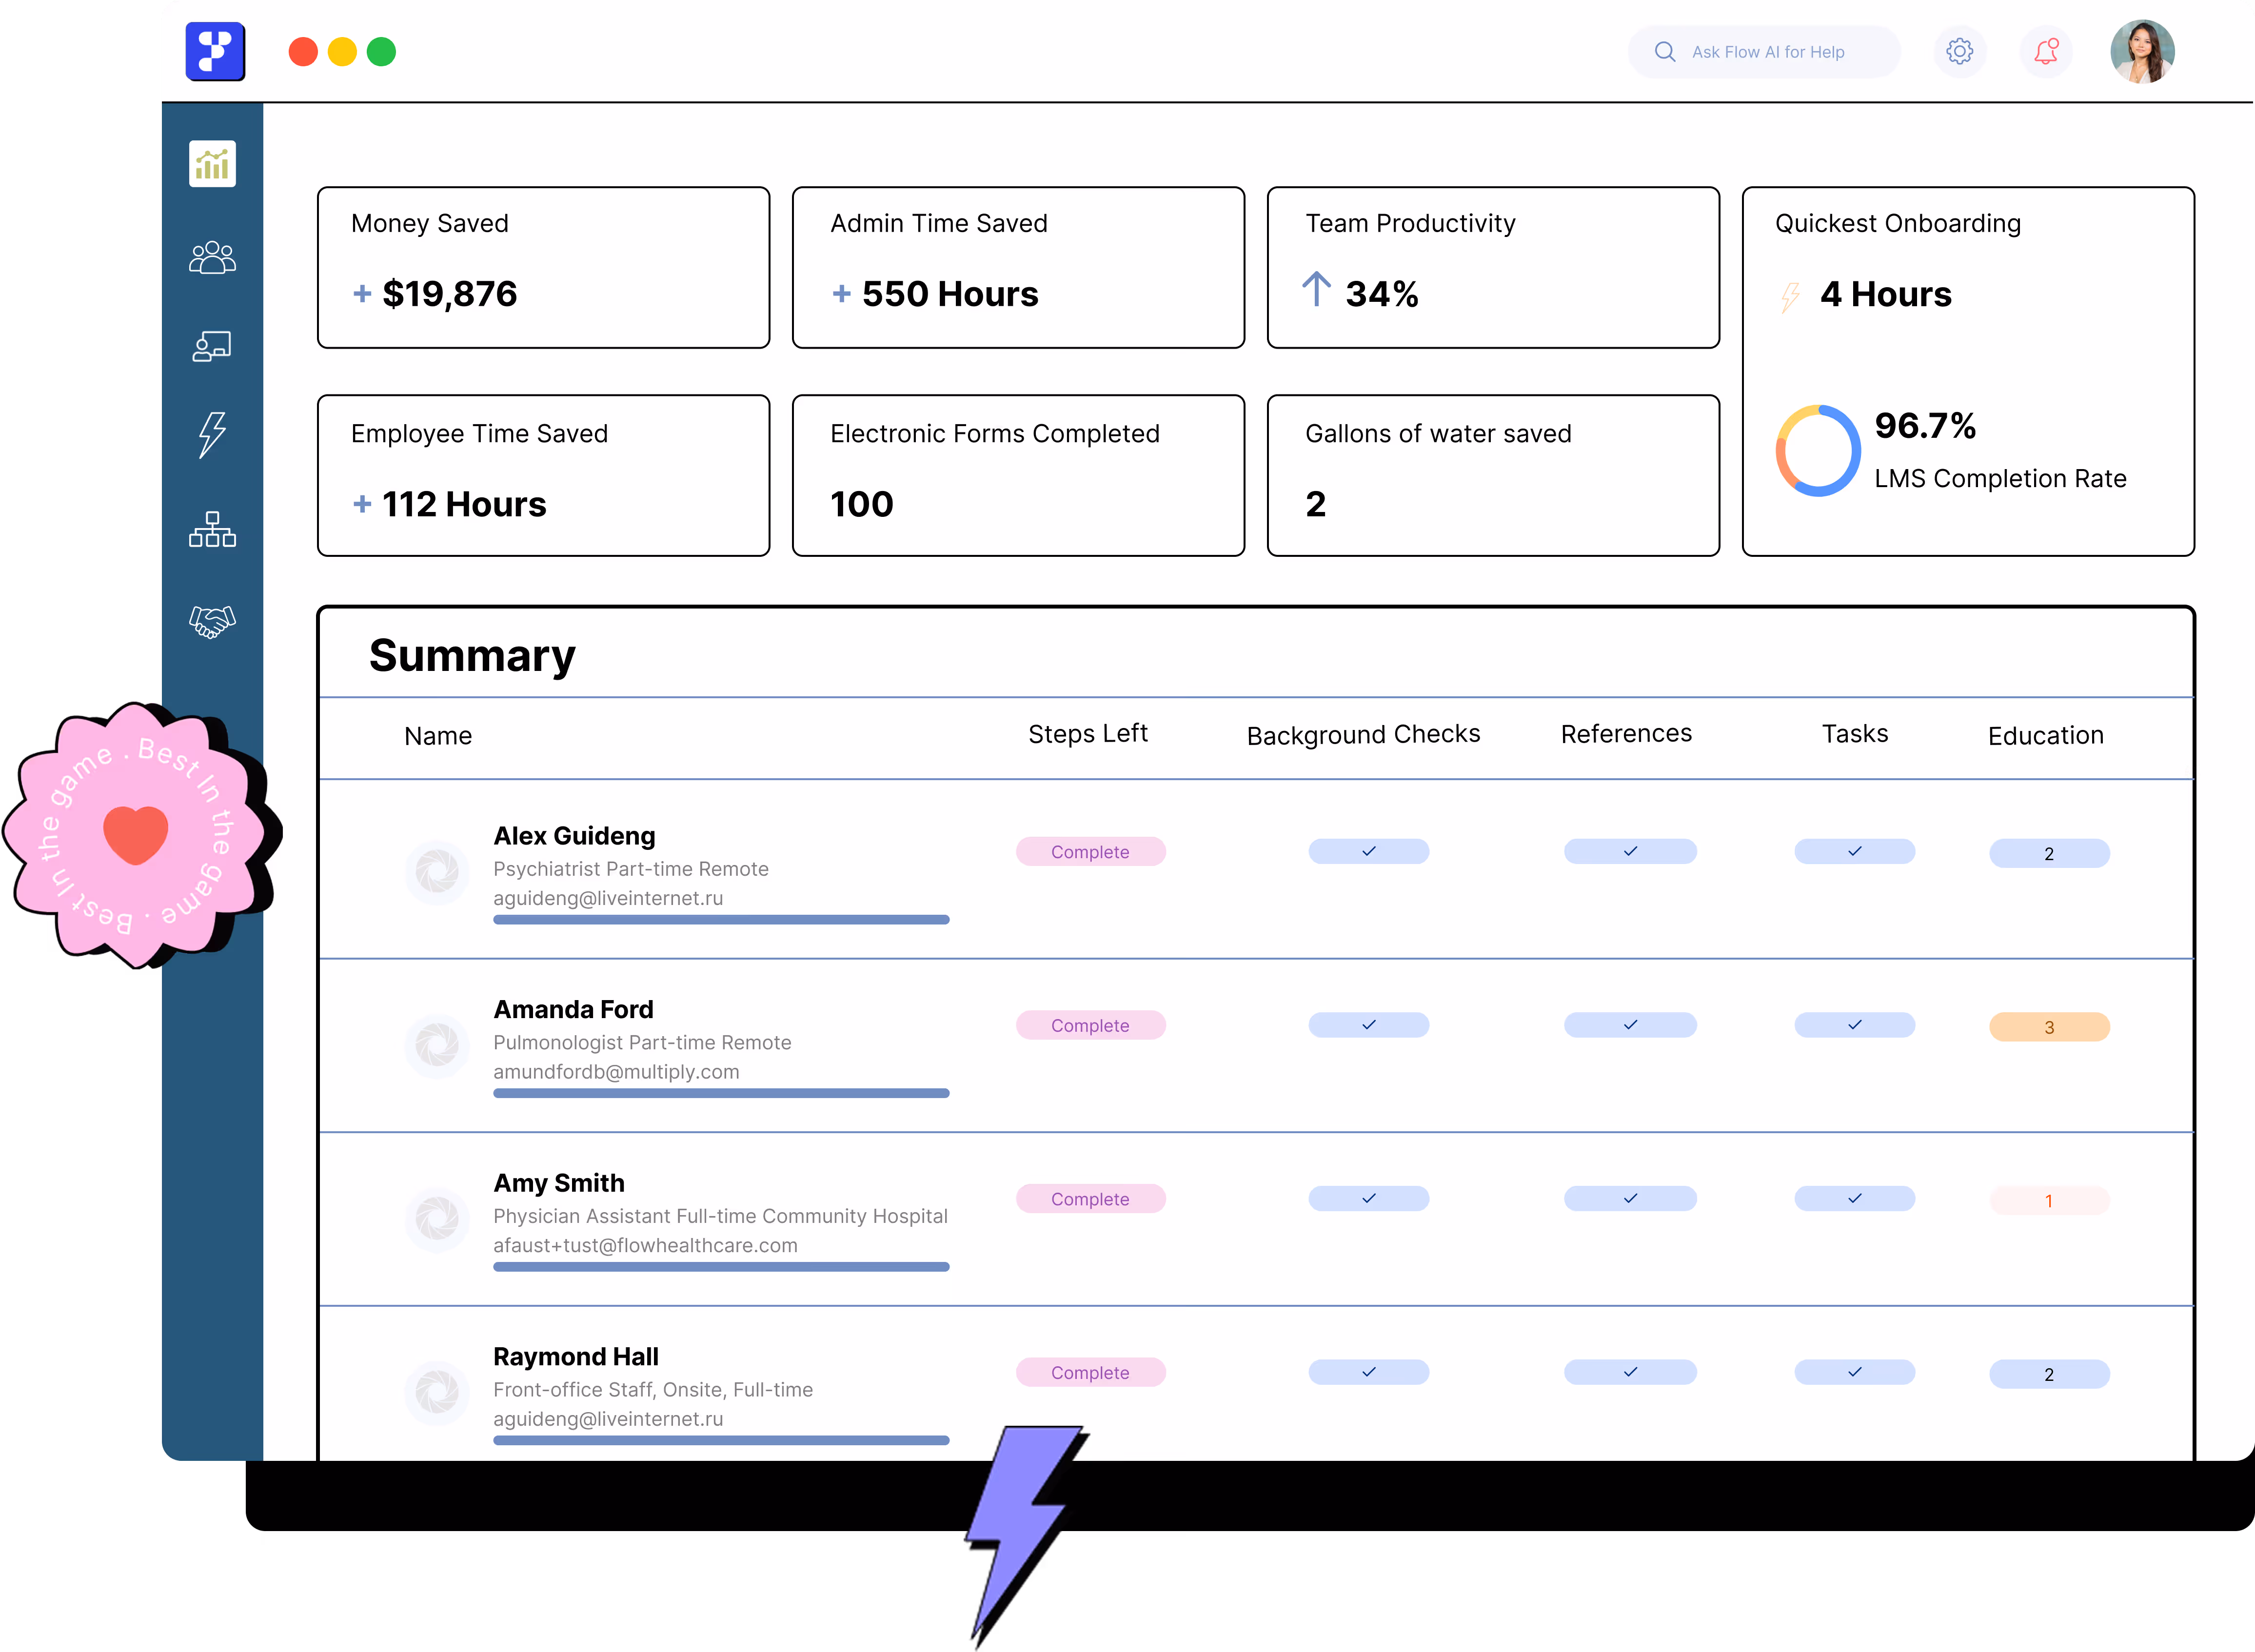The image size is (2255, 1652).
Task: Click Amy Smith's Tasks checkmark pill
Action: pos(1854,1198)
